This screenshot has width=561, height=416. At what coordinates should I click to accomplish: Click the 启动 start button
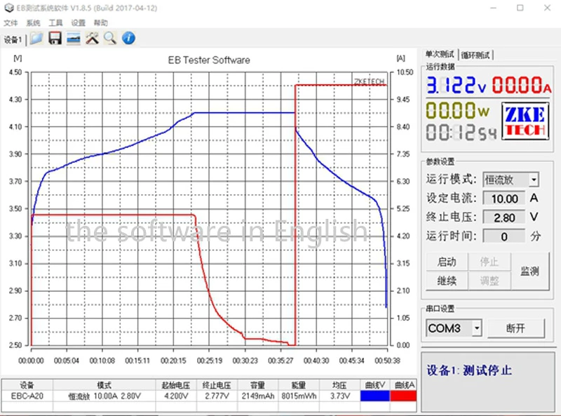pyautogui.click(x=447, y=262)
